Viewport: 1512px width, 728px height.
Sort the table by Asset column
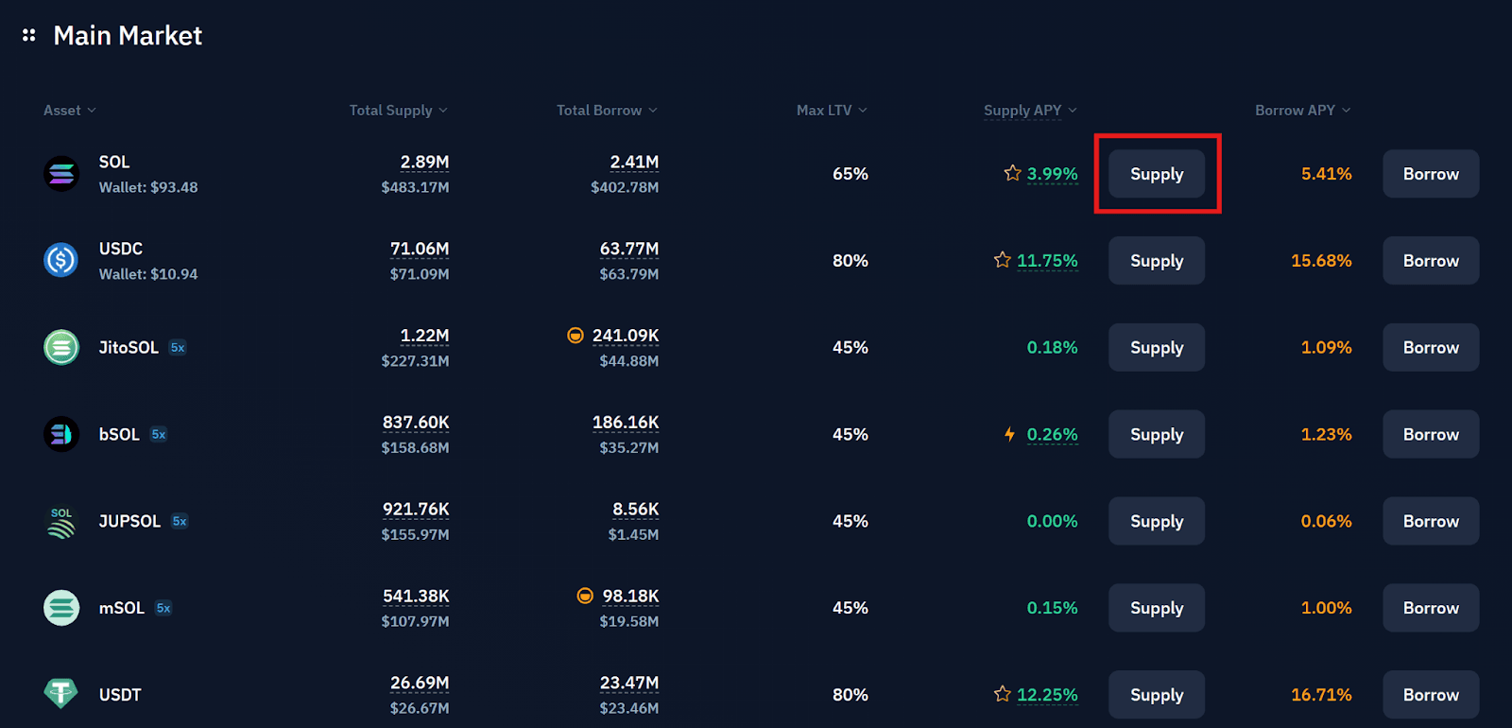(70, 111)
